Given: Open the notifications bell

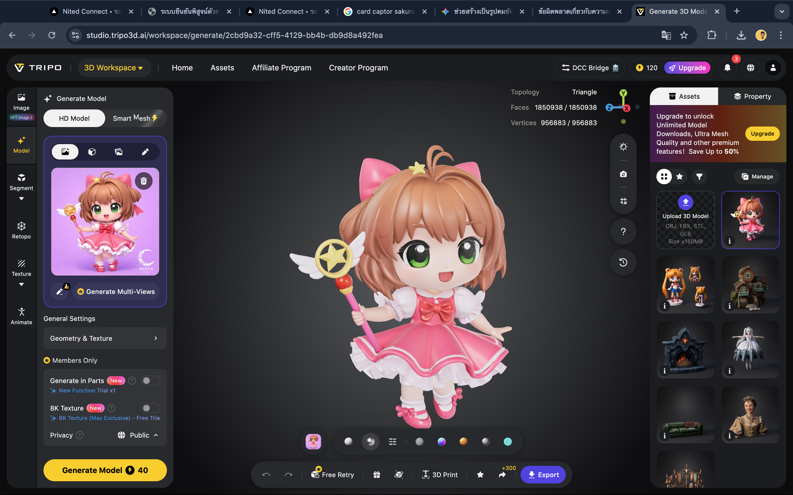Looking at the screenshot, I should (x=727, y=68).
